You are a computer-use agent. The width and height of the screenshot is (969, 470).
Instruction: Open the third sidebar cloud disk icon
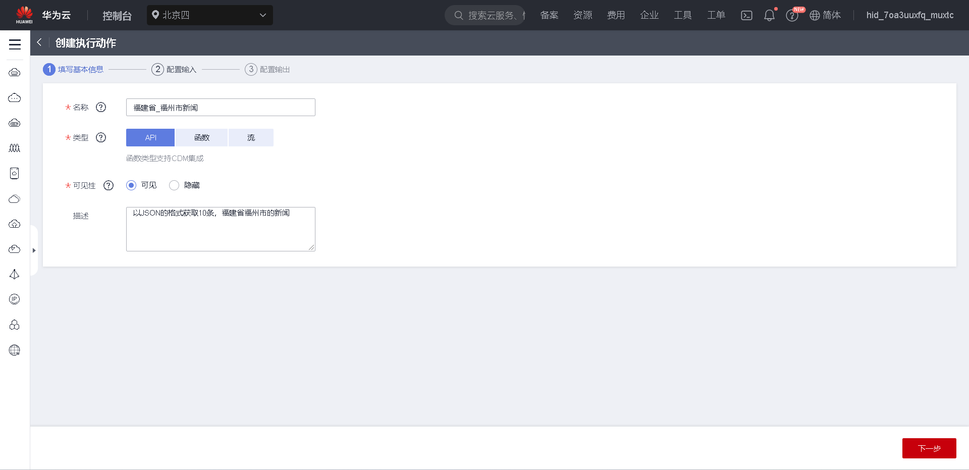click(x=15, y=123)
